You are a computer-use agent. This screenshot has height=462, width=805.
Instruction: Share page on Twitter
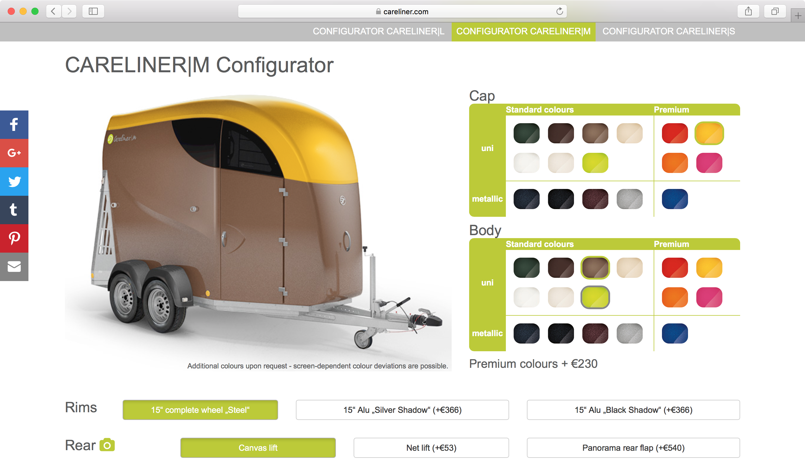coord(14,182)
